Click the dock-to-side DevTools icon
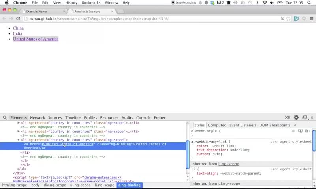The width and height of the screenshot is (316, 189). (305, 117)
